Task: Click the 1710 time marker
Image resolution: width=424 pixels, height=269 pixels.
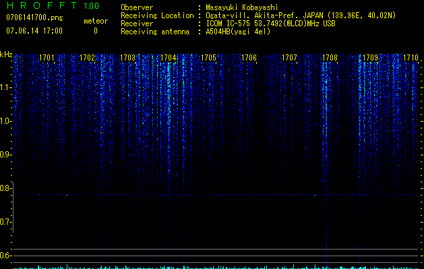Action: pos(411,58)
